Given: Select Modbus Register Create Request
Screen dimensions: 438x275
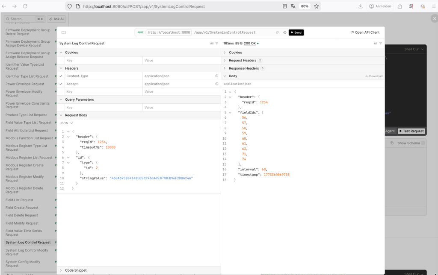Looking at the screenshot, I should [24, 167].
